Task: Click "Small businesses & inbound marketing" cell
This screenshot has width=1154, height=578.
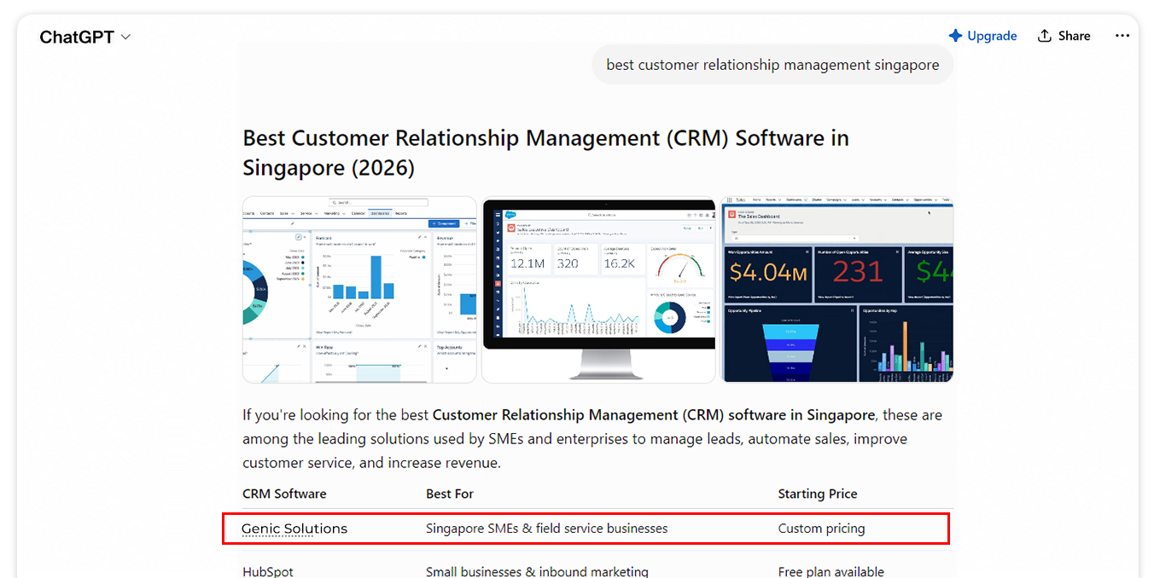Action: 537,572
